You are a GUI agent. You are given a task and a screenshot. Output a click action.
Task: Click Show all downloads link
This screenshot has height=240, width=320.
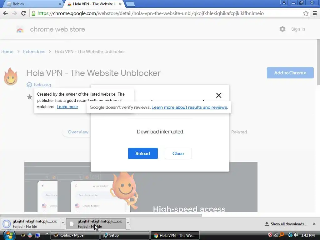click(288, 224)
